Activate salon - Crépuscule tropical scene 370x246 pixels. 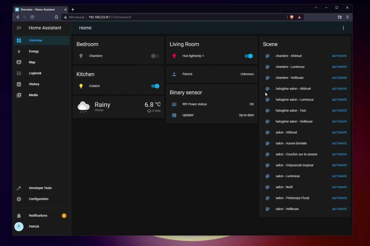(339, 165)
